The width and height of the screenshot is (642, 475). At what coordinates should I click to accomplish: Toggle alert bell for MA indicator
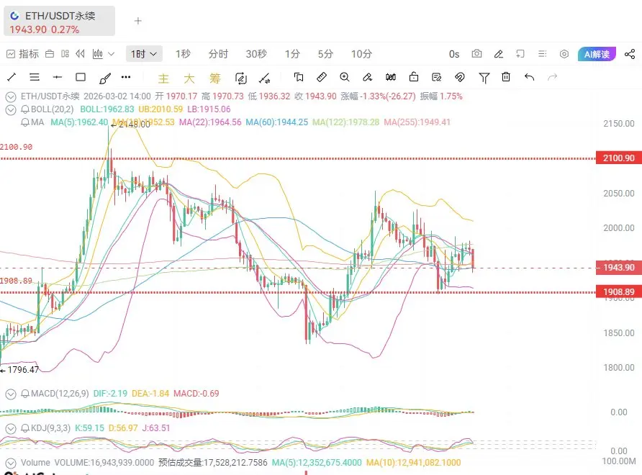(25, 122)
